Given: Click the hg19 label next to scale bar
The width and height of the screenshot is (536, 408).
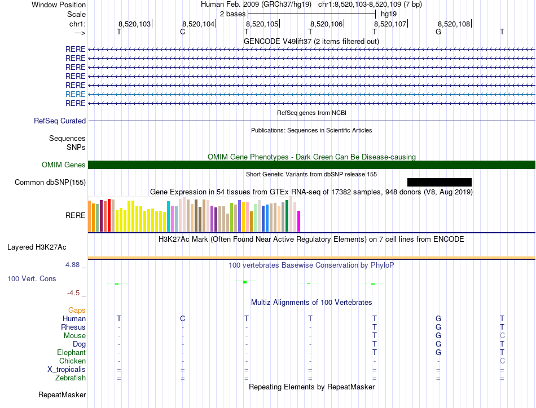Looking at the screenshot, I should point(389,14).
